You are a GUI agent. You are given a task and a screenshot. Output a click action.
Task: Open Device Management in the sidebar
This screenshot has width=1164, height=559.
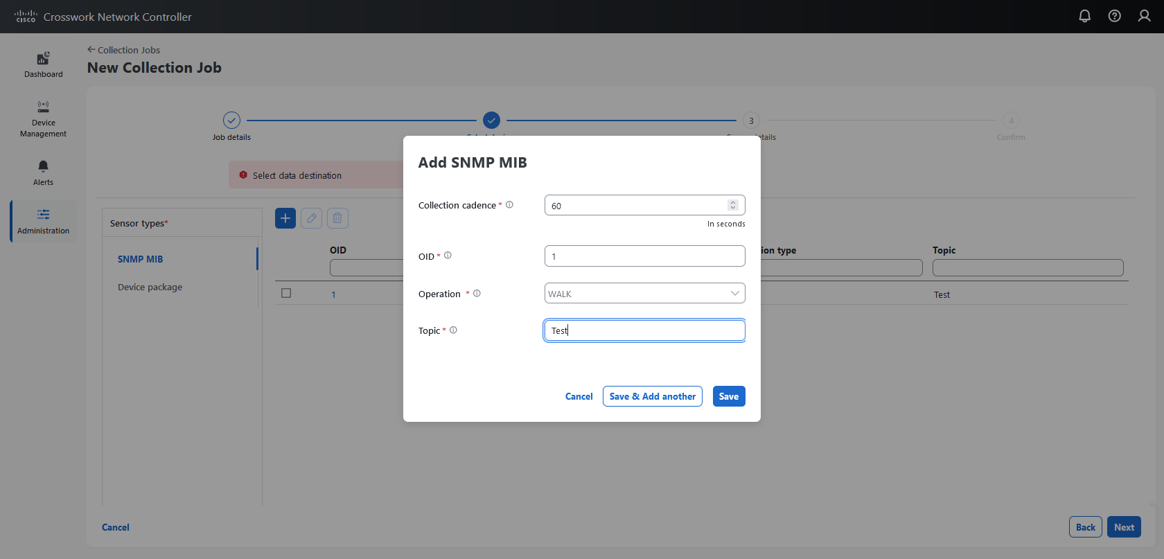[43, 118]
